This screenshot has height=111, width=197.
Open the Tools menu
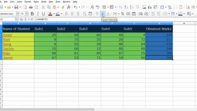[x=58, y=2]
